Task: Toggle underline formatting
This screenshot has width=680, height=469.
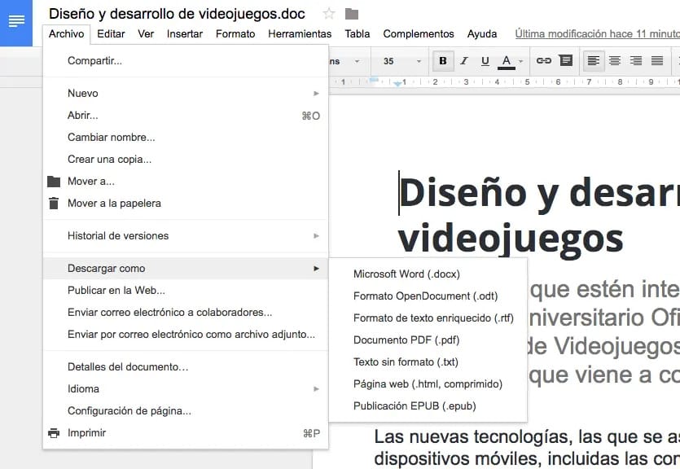Action: tap(485, 61)
